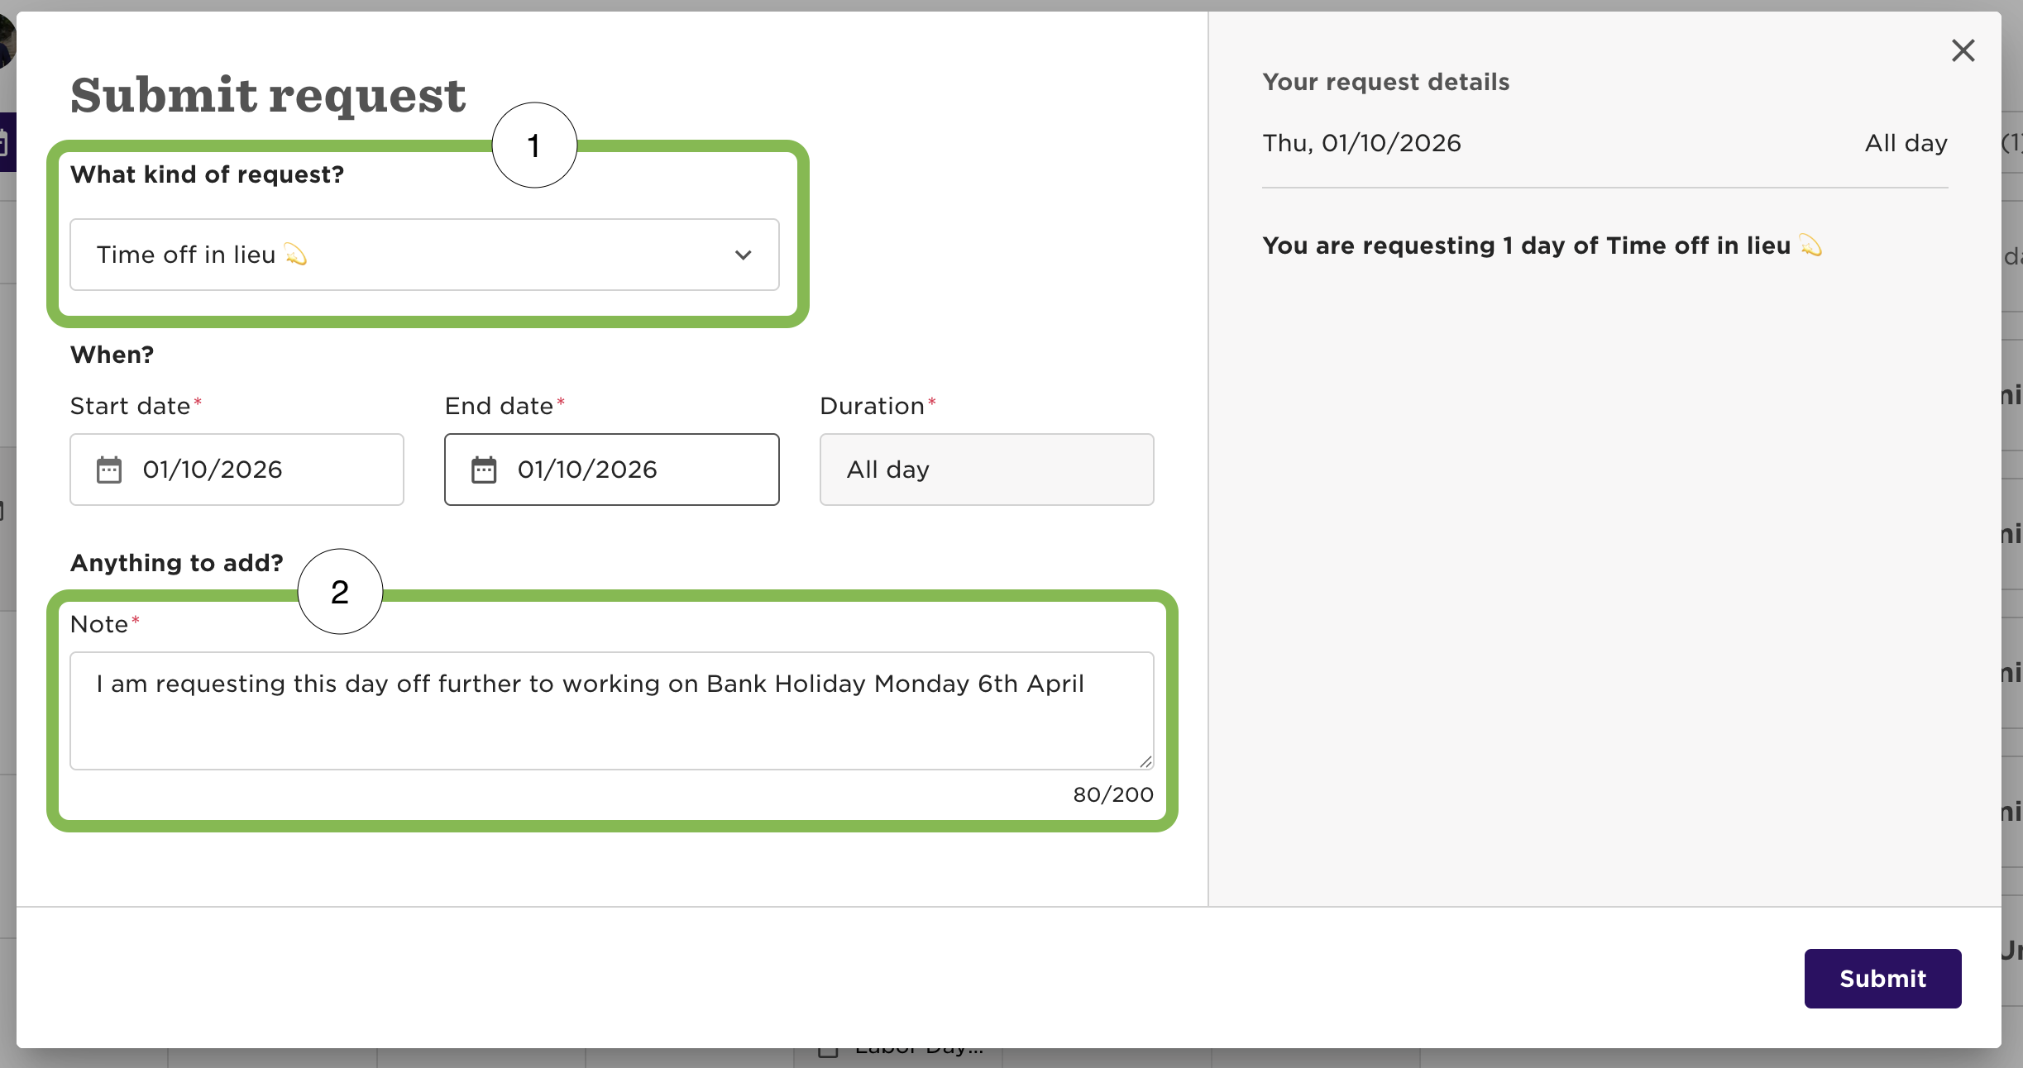2023x1068 pixels.
Task: Focus the Note text area
Action: pyautogui.click(x=612, y=711)
